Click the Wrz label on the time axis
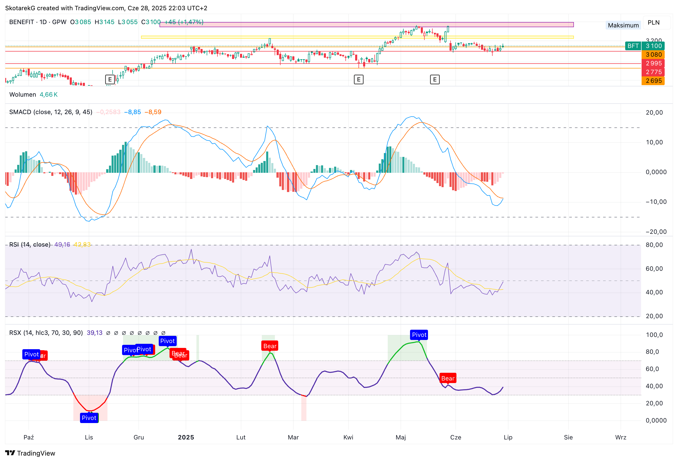This screenshot has width=678, height=462. coord(621,437)
